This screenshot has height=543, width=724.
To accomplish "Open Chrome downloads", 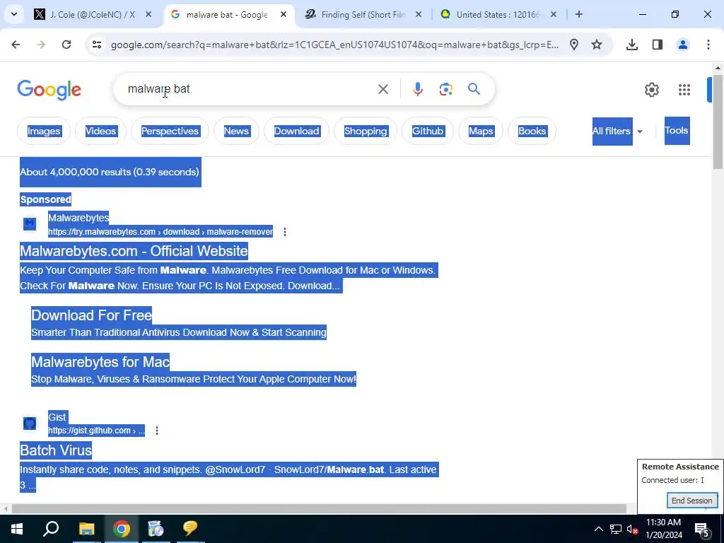I will click(x=631, y=45).
